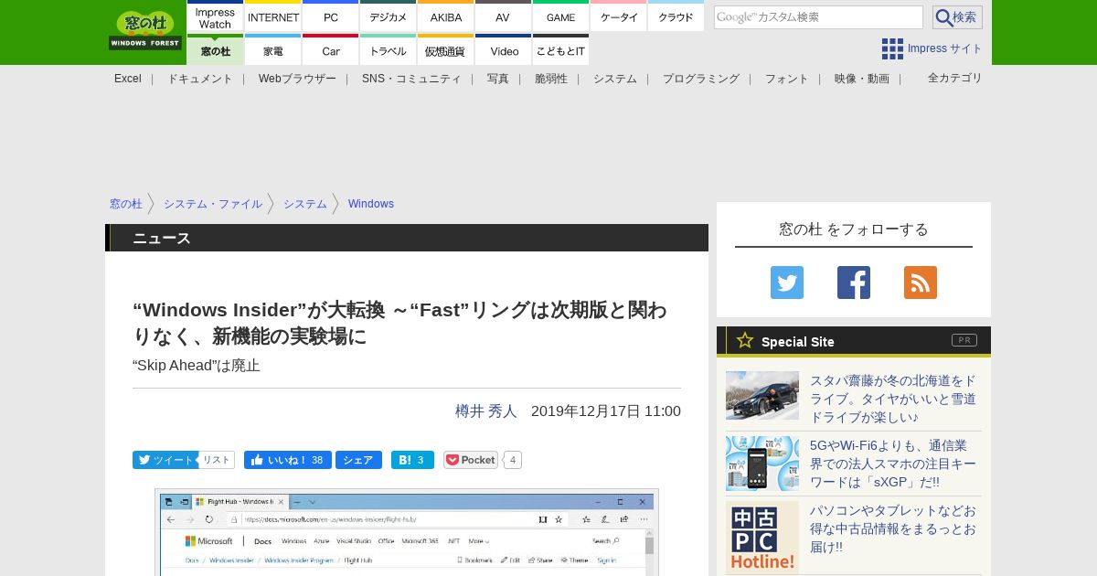Viewport: 1097px width, 576px height.
Task: Open the クラウド tab
Action: coord(676,17)
